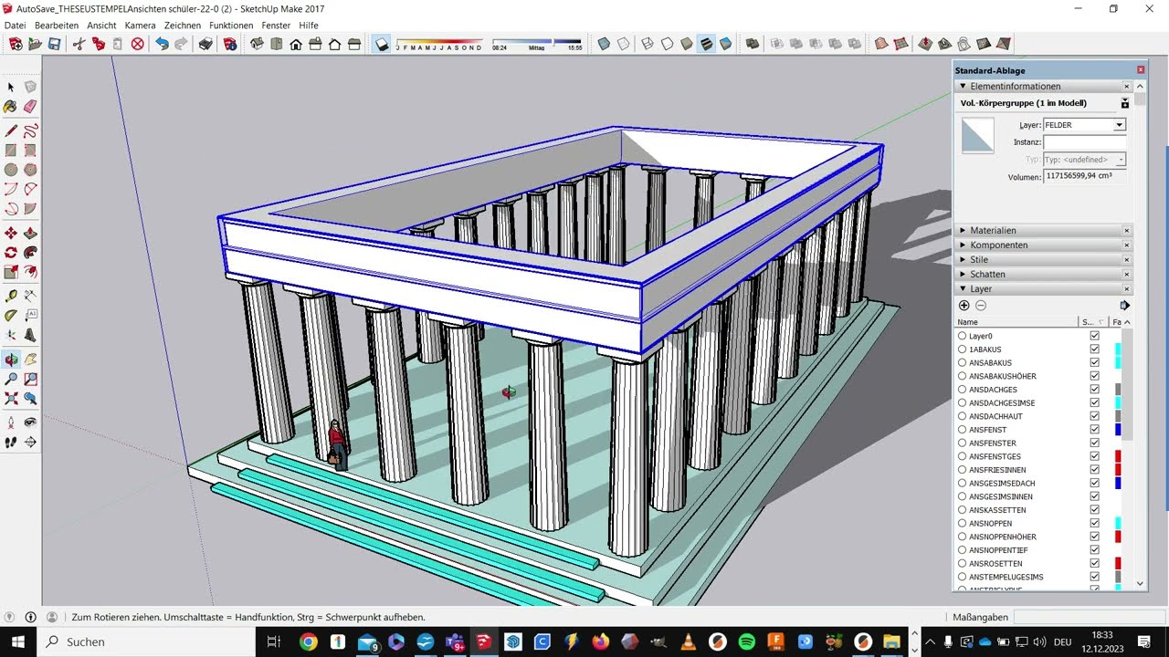Select the Line pencil tool

pos(11,130)
